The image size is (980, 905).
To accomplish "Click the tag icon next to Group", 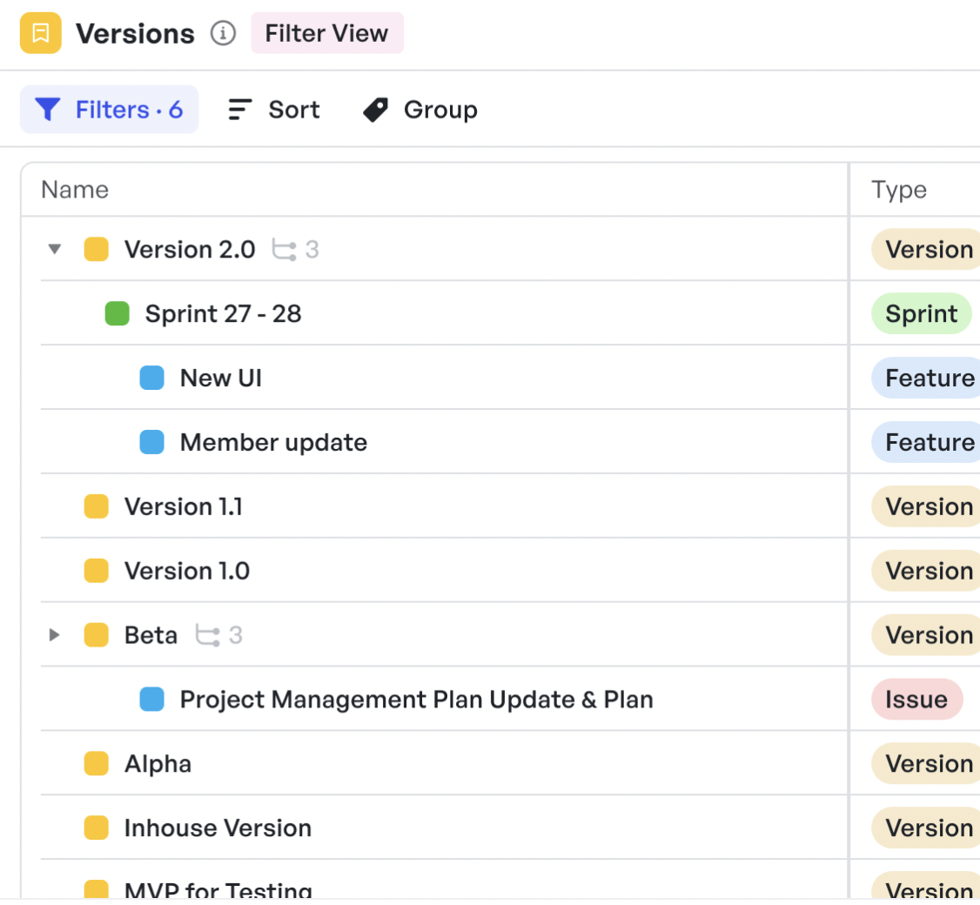I will tap(376, 110).
